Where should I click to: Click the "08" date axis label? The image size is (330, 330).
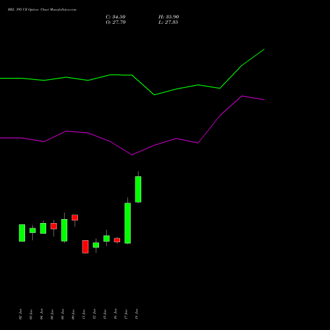[63, 314]
